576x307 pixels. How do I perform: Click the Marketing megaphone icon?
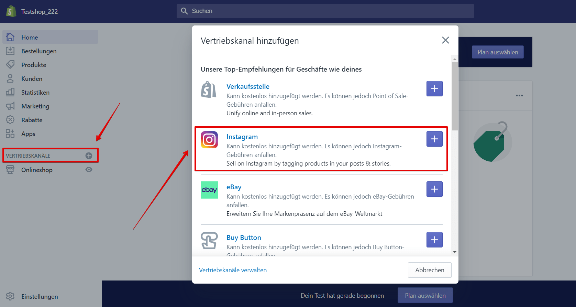(10, 106)
